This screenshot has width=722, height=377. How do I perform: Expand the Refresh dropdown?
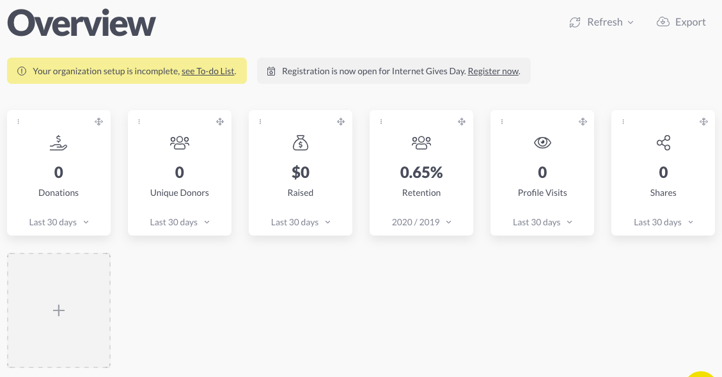(602, 22)
